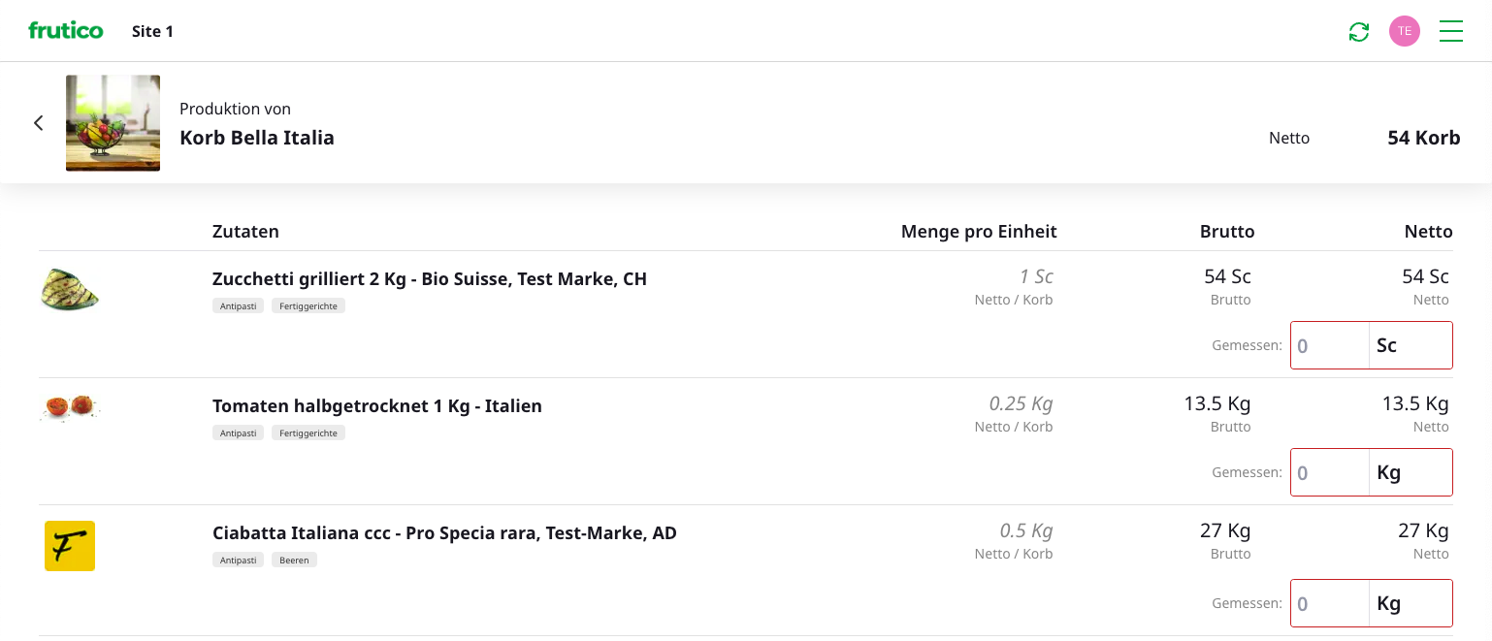Open Zucchetti grilliert 2 Kg ingredient
Image resolution: width=1492 pixels, height=641 pixels.
(429, 279)
